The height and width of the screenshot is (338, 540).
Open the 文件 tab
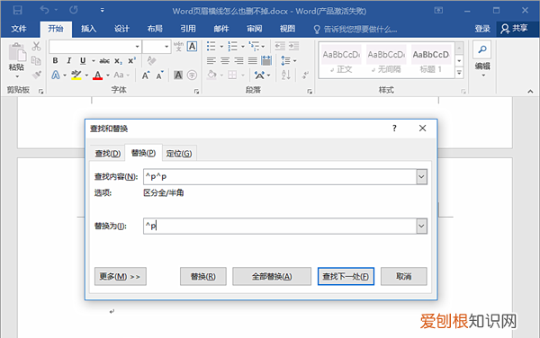(19, 29)
